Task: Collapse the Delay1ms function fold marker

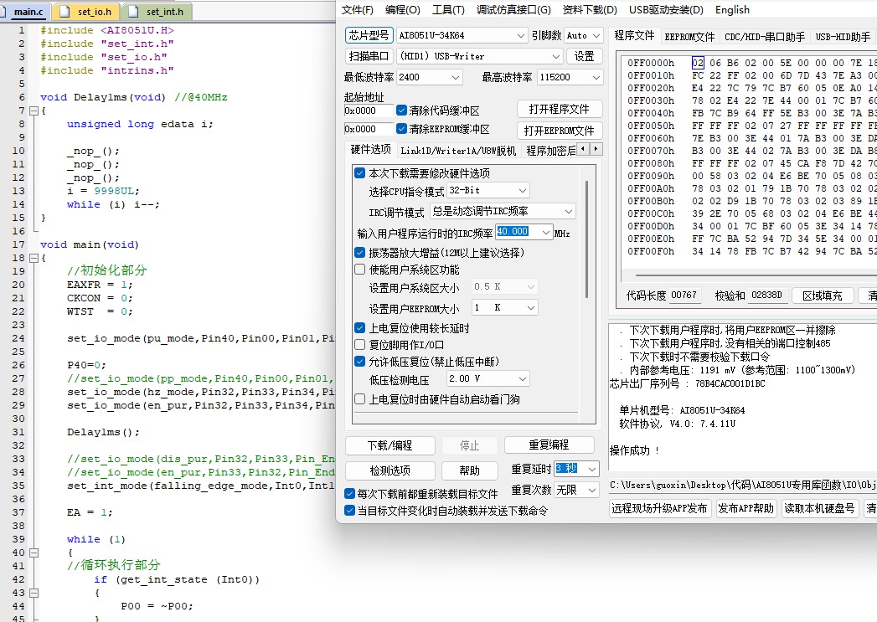Action: point(34,111)
